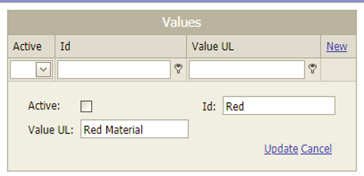This screenshot has height=176, width=364.
Task: Click the Values grid title bar
Action: tap(182, 22)
